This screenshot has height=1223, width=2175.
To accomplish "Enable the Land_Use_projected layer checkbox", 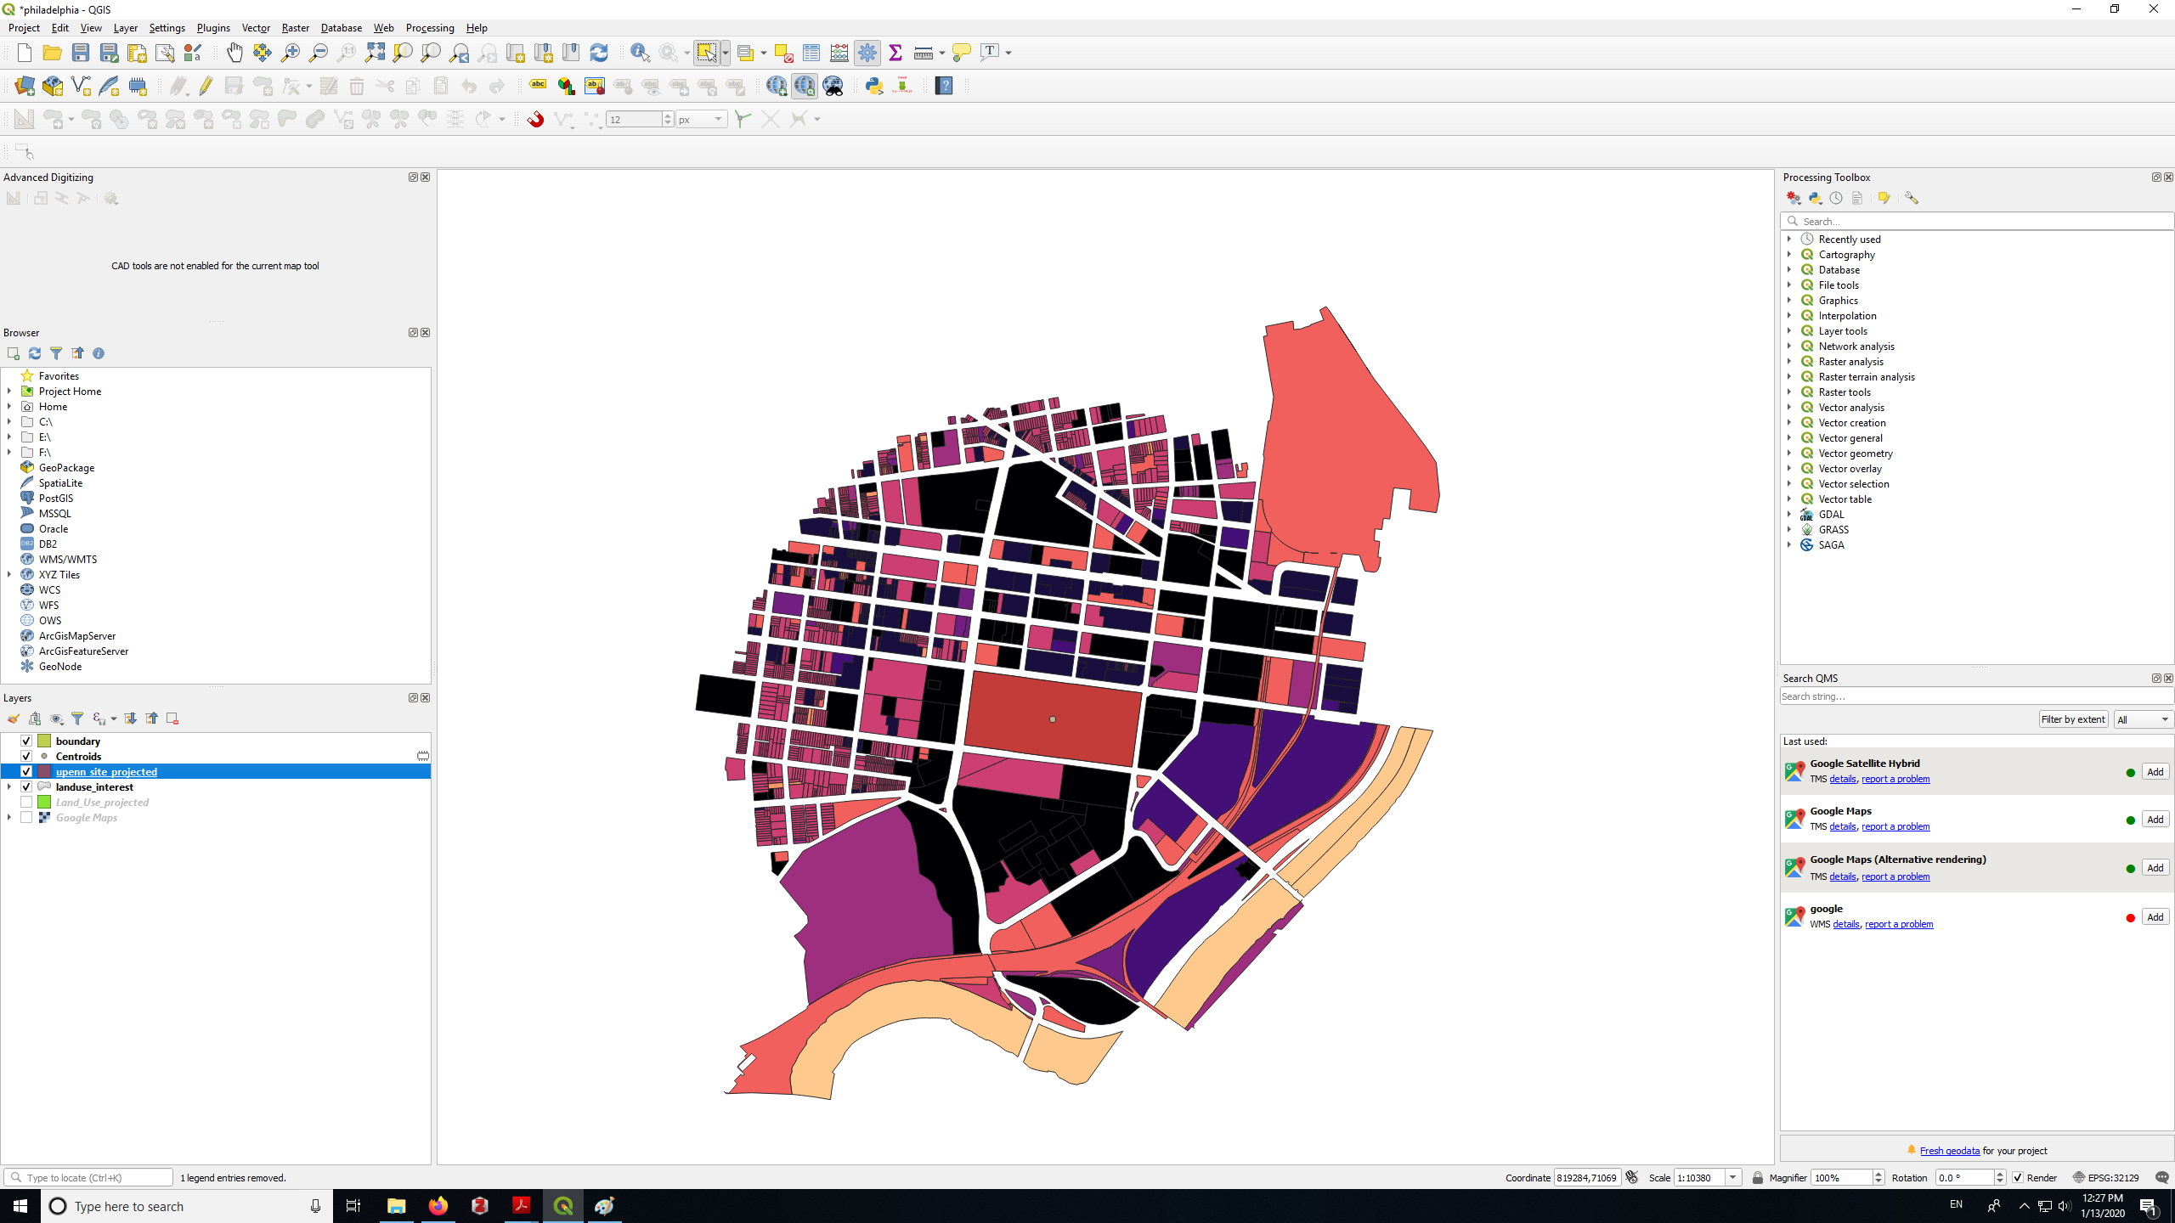I will 26,802.
